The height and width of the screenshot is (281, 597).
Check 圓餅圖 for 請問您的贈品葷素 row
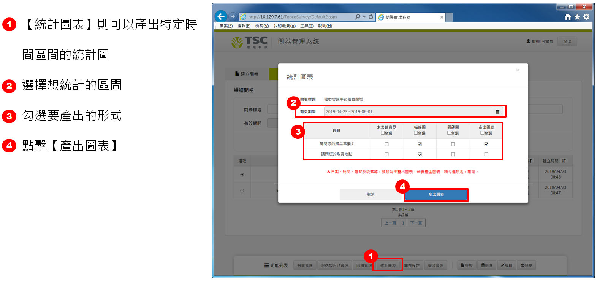[x=453, y=144]
